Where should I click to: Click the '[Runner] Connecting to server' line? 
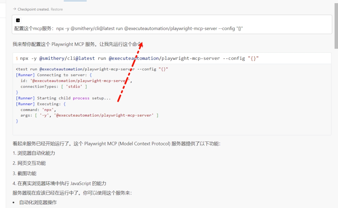click(x=54, y=75)
